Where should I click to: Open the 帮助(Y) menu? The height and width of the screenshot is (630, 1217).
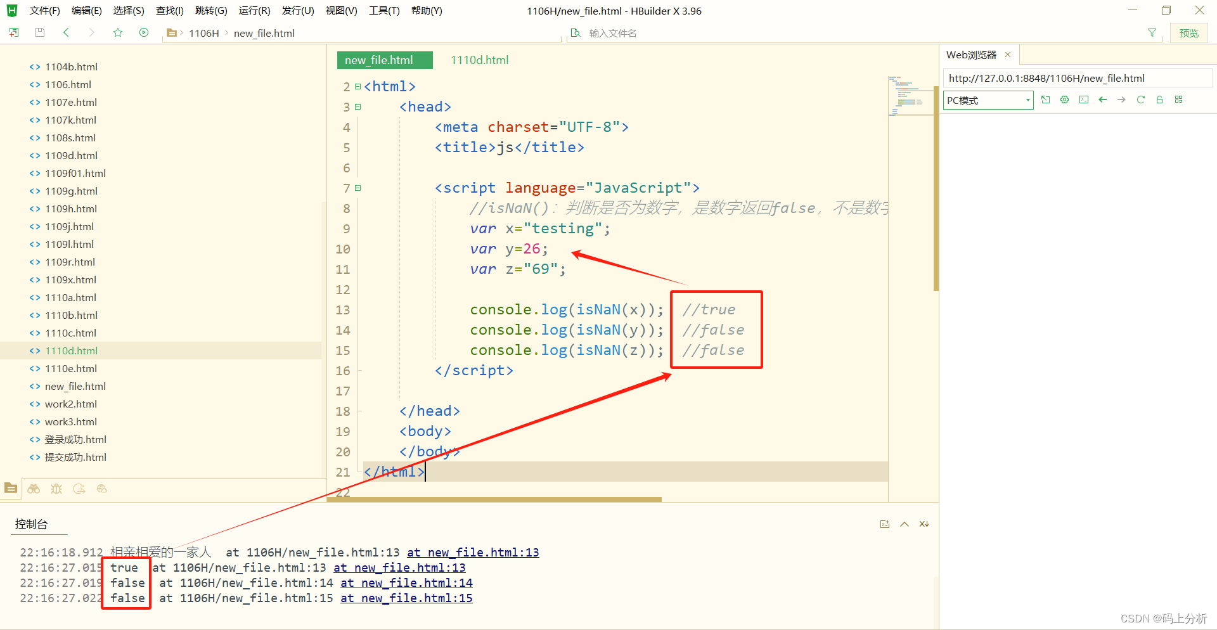427,11
